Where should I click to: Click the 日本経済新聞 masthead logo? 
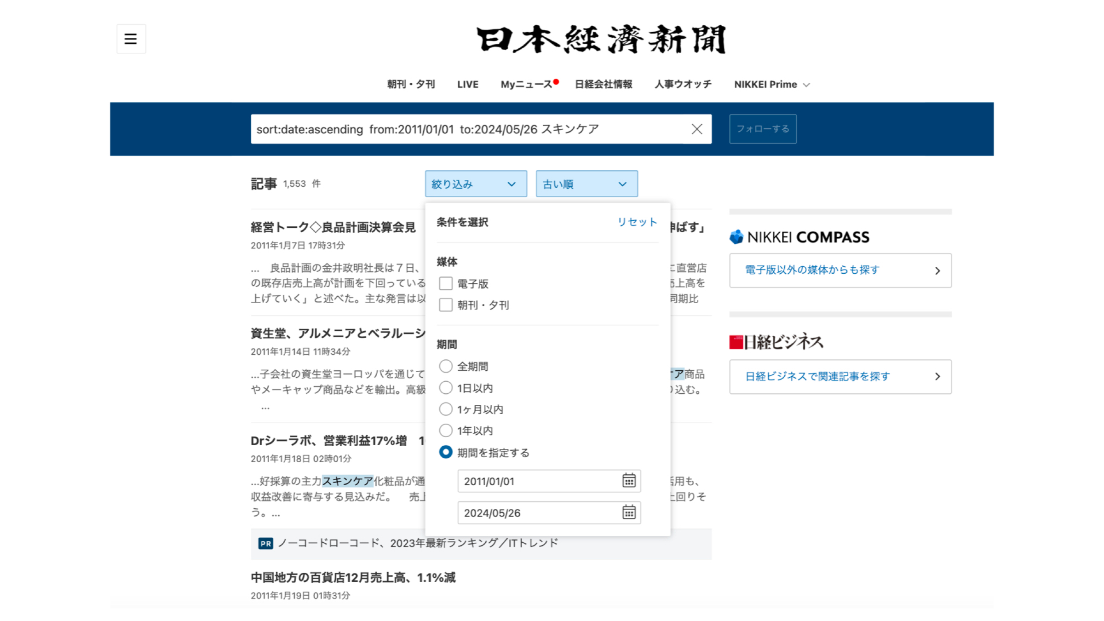click(601, 40)
